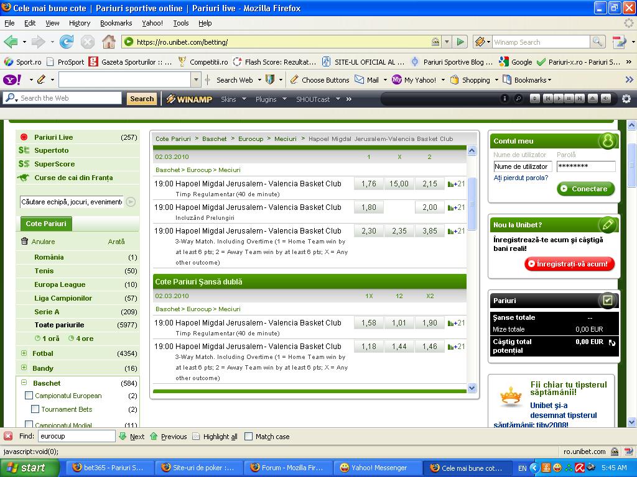Open the Home page icon

(108, 42)
